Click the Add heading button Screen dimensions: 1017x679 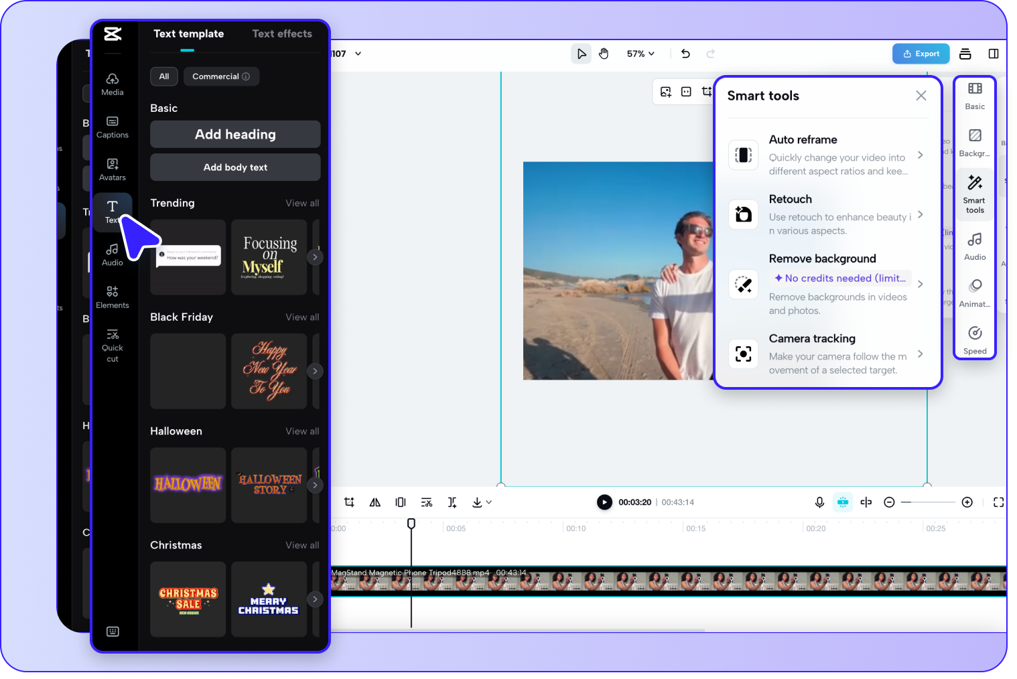point(235,135)
